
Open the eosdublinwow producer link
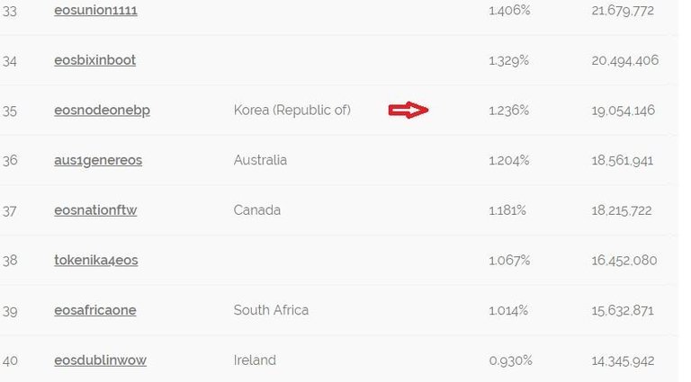[x=100, y=360]
